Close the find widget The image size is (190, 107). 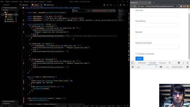[x=114, y=11]
